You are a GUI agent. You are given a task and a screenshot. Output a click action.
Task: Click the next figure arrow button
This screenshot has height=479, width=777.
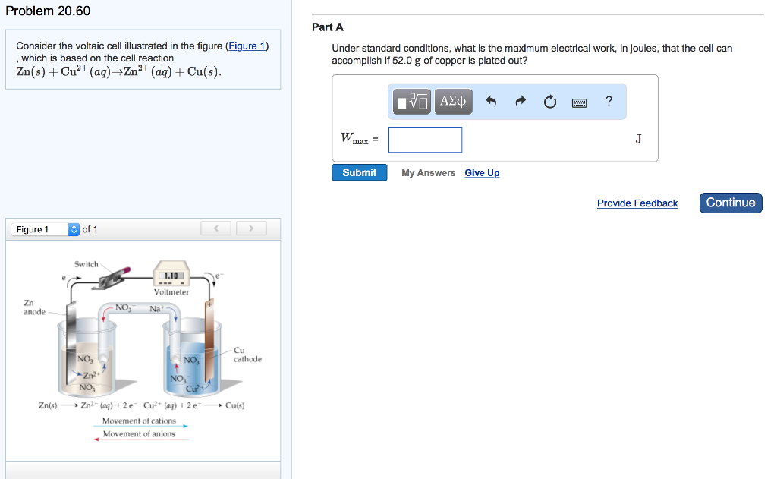(x=251, y=228)
